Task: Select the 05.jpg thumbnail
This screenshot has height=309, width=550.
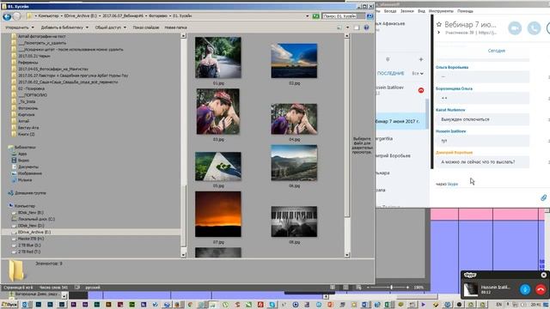Action: (x=217, y=166)
